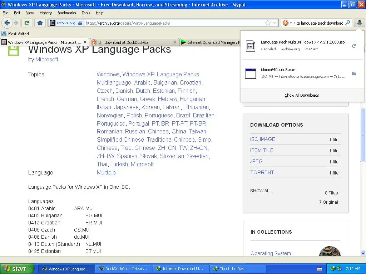This screenshot has height=274, width=366.
Task: Open containing folder for idman640build8.exe
Action: [x=354, y=73]
